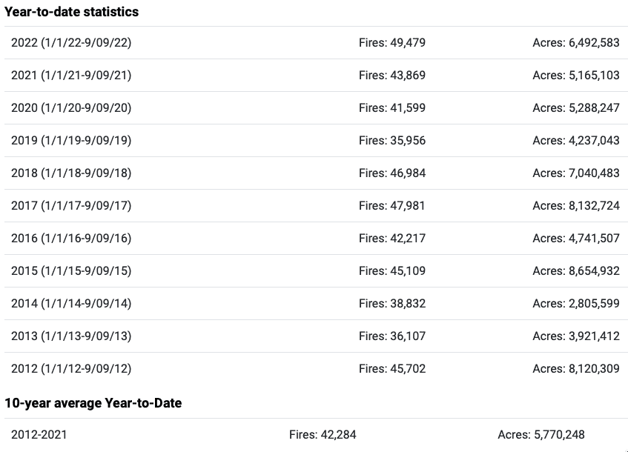Click Acres: 8,120,309 for 2012
Image resolution: width=628 pixels, height=452 pixels.
[576, 368]
